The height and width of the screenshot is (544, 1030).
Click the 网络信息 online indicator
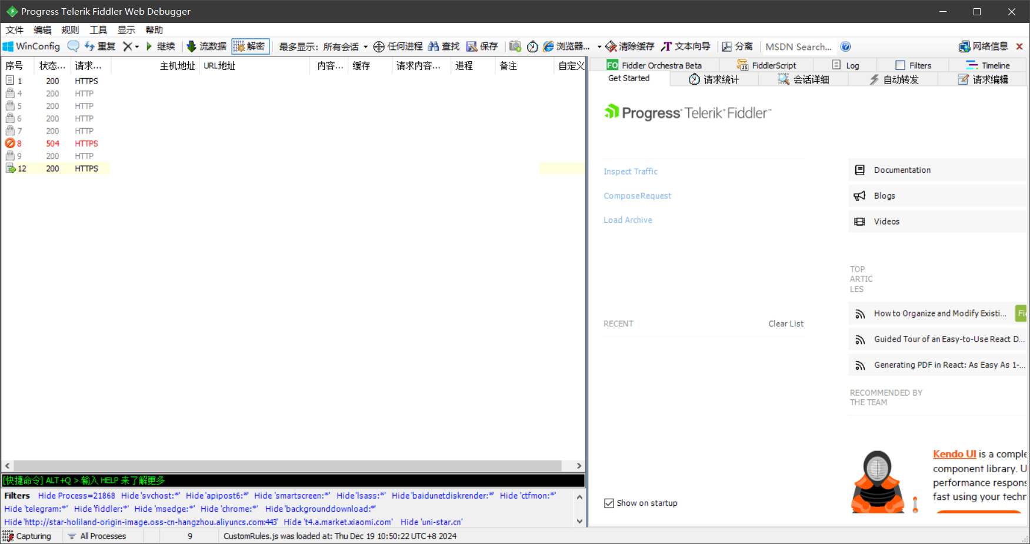(983, 46)
